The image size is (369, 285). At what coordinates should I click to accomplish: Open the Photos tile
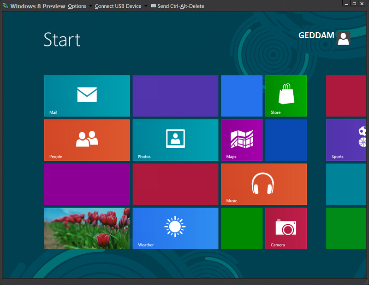pos(176,140)
